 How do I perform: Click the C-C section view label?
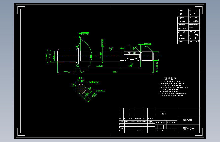pyautogui.click(x=81, y=78)
